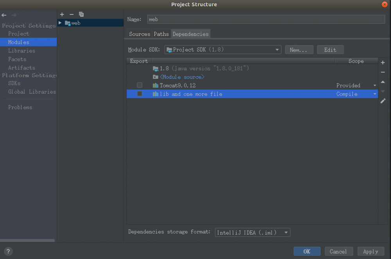Click the New... button next to Module SDK
The height and width of the screenshot is (259, 391).
(x=299, y=50)
